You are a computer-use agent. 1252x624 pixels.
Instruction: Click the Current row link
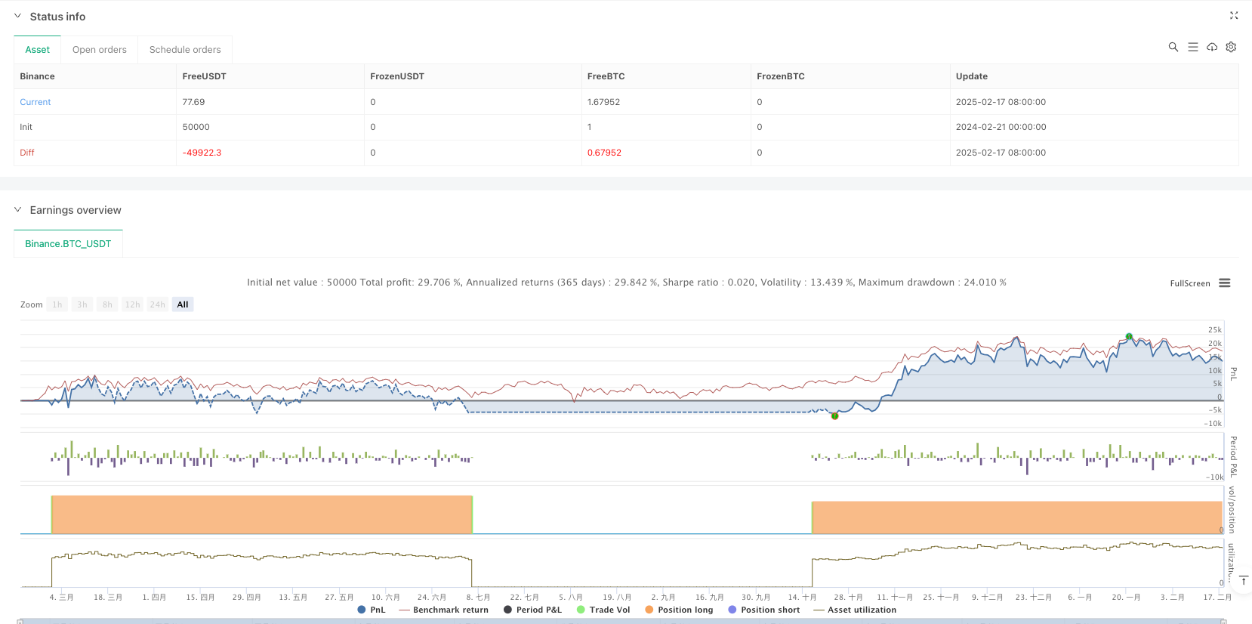coord(35,102)
